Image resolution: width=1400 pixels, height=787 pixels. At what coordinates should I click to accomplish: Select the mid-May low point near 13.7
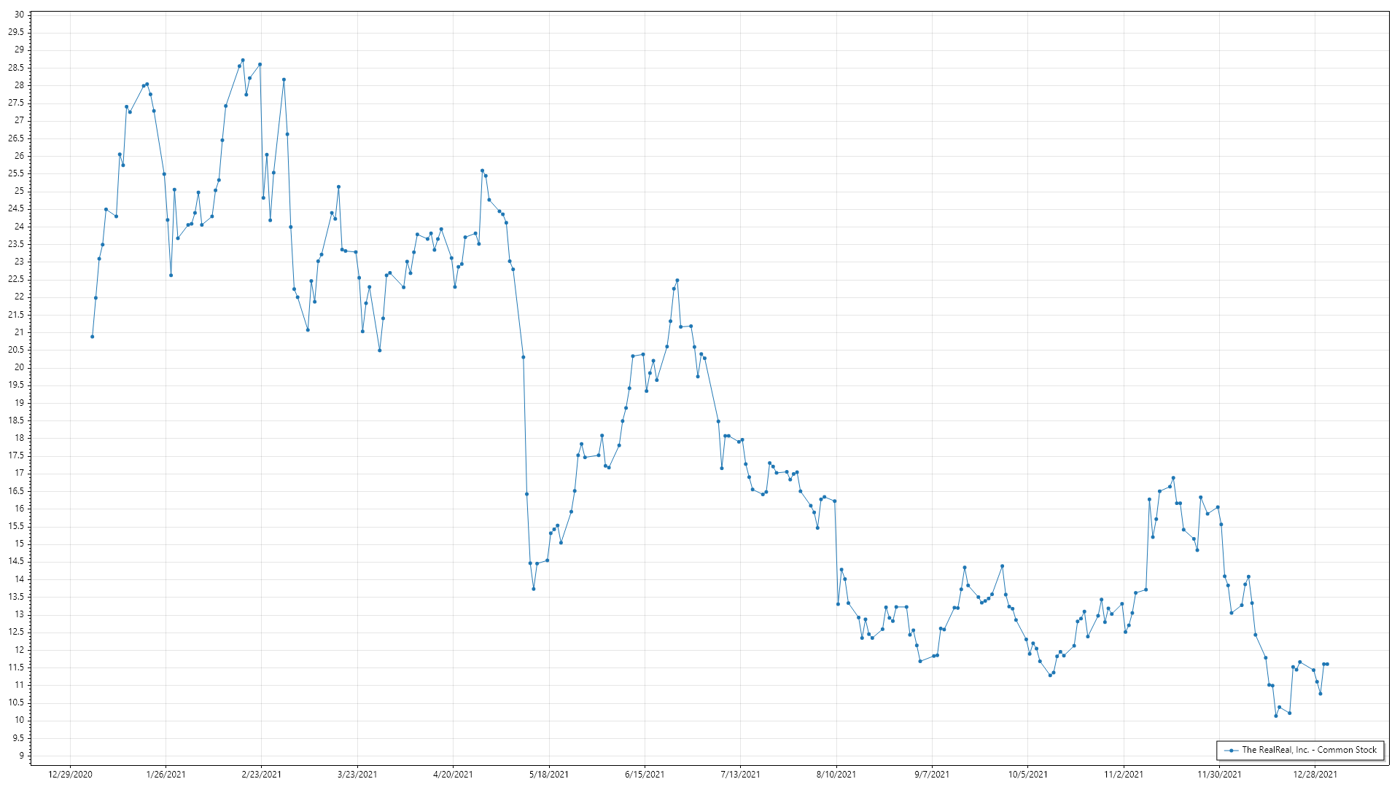point(534,589)
